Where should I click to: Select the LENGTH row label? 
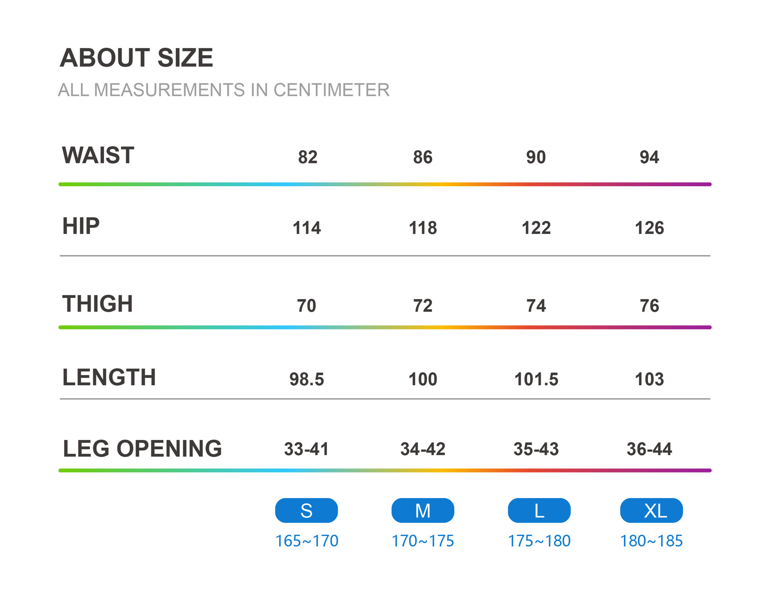click(109, 377)
